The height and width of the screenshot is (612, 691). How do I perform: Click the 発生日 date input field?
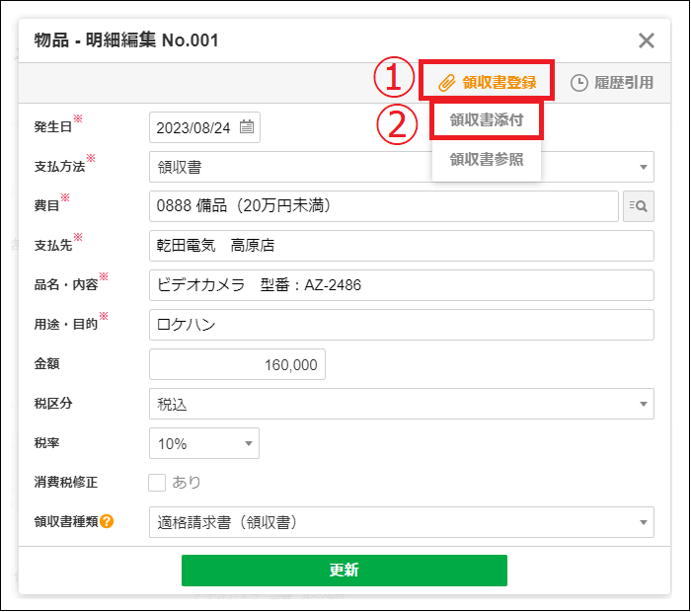click(x=195, y=126)
